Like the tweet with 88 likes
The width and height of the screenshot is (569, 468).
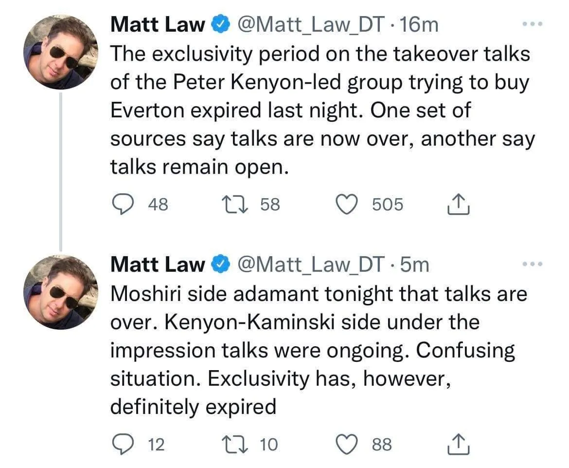(347, 444)
